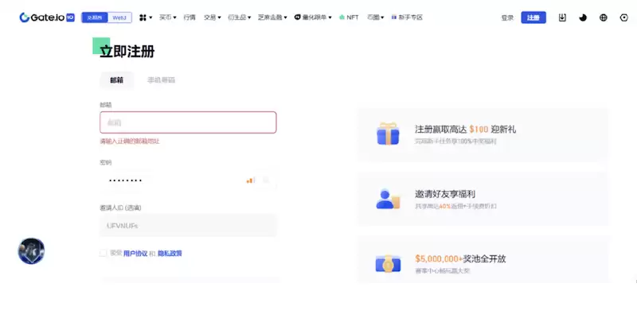The image size is (637, 330).
Task: Click the round avatar floating icon
Action: (31, 250)
